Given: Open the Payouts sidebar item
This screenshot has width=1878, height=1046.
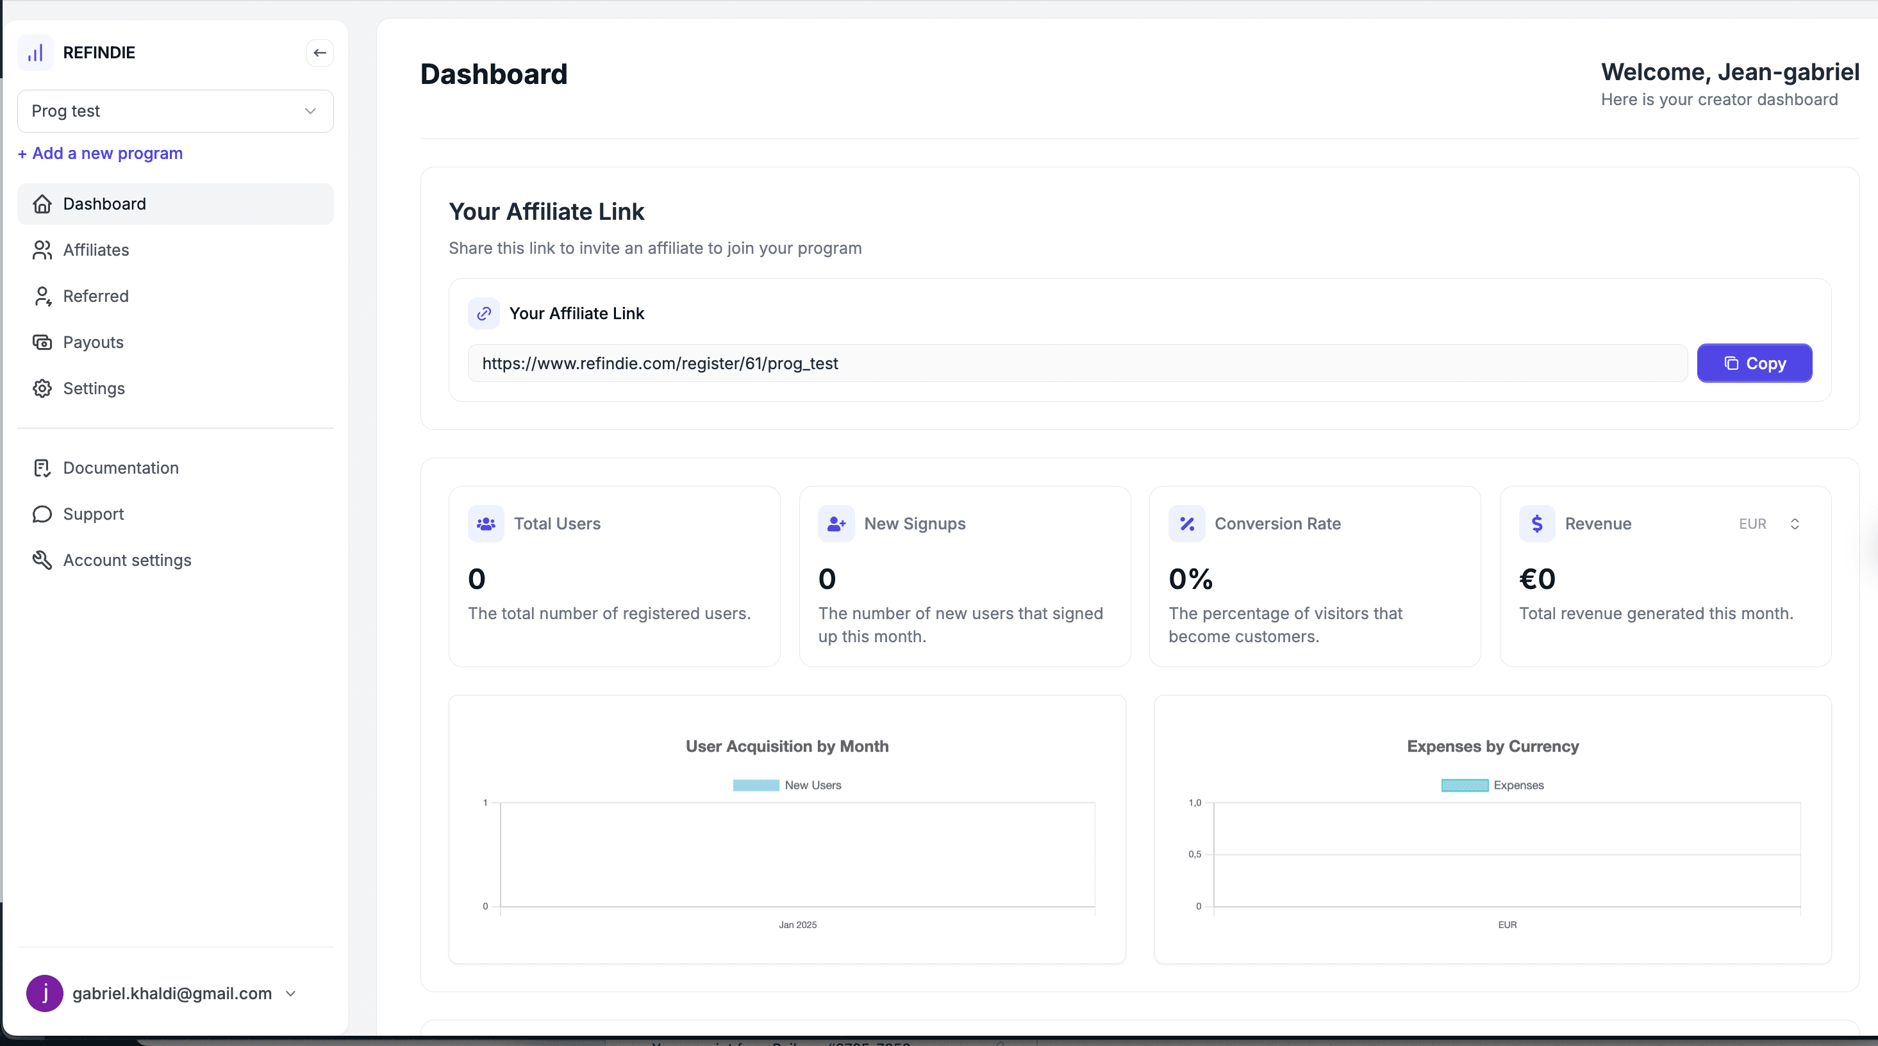Looking at the screenshot, I should (92, 342).
